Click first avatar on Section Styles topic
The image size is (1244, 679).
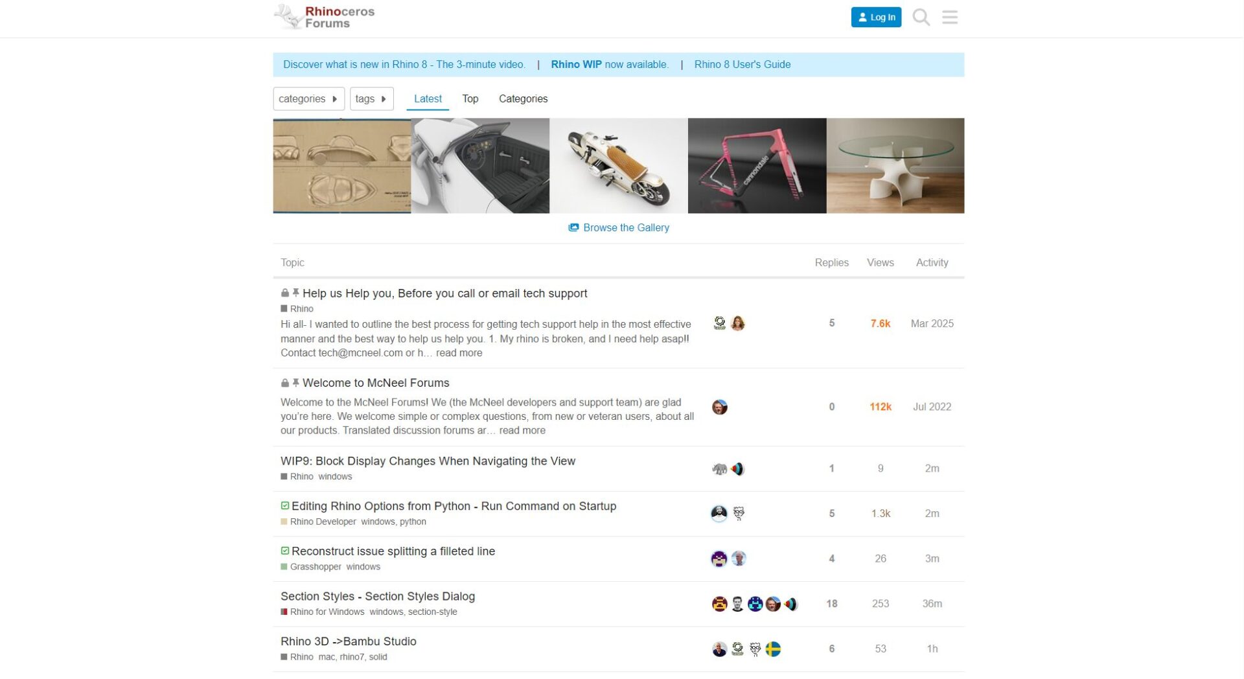pyautogui.click(x=719, y=604)
